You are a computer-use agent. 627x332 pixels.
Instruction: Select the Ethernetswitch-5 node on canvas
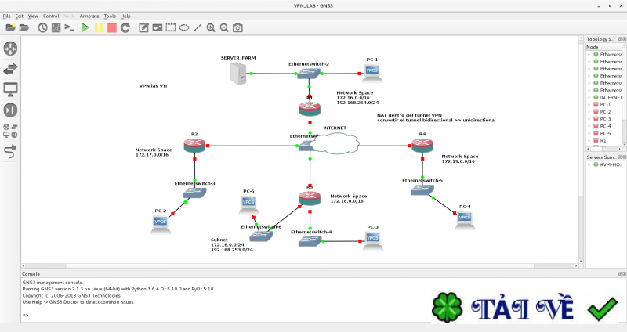(x=422, y=189)
